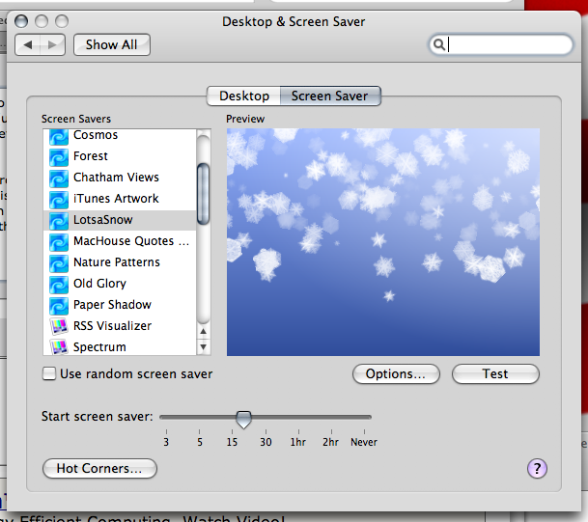Select Chatham Views in the list

(x=116, y=178)
